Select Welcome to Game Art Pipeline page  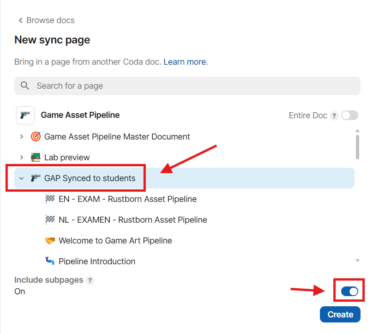115,241
